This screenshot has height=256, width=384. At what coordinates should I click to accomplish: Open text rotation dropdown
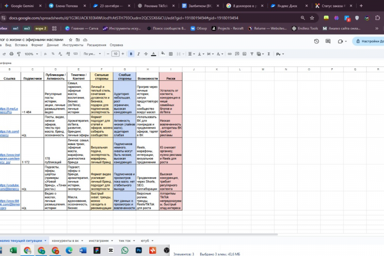(x=220, y=54)
